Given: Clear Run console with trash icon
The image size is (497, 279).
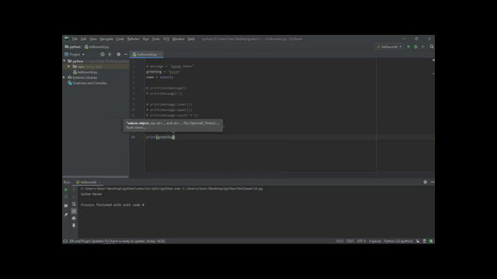Looking at the screenshot, I should 74,226.
